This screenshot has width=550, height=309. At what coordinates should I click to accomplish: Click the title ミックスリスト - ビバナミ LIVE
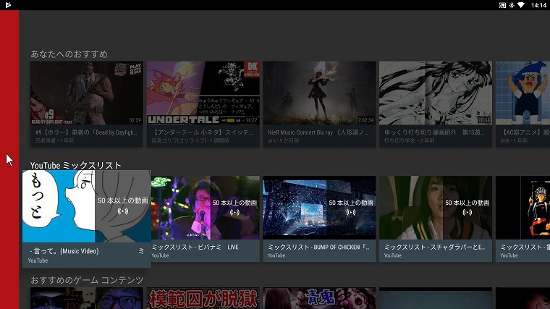coord(195,247)
